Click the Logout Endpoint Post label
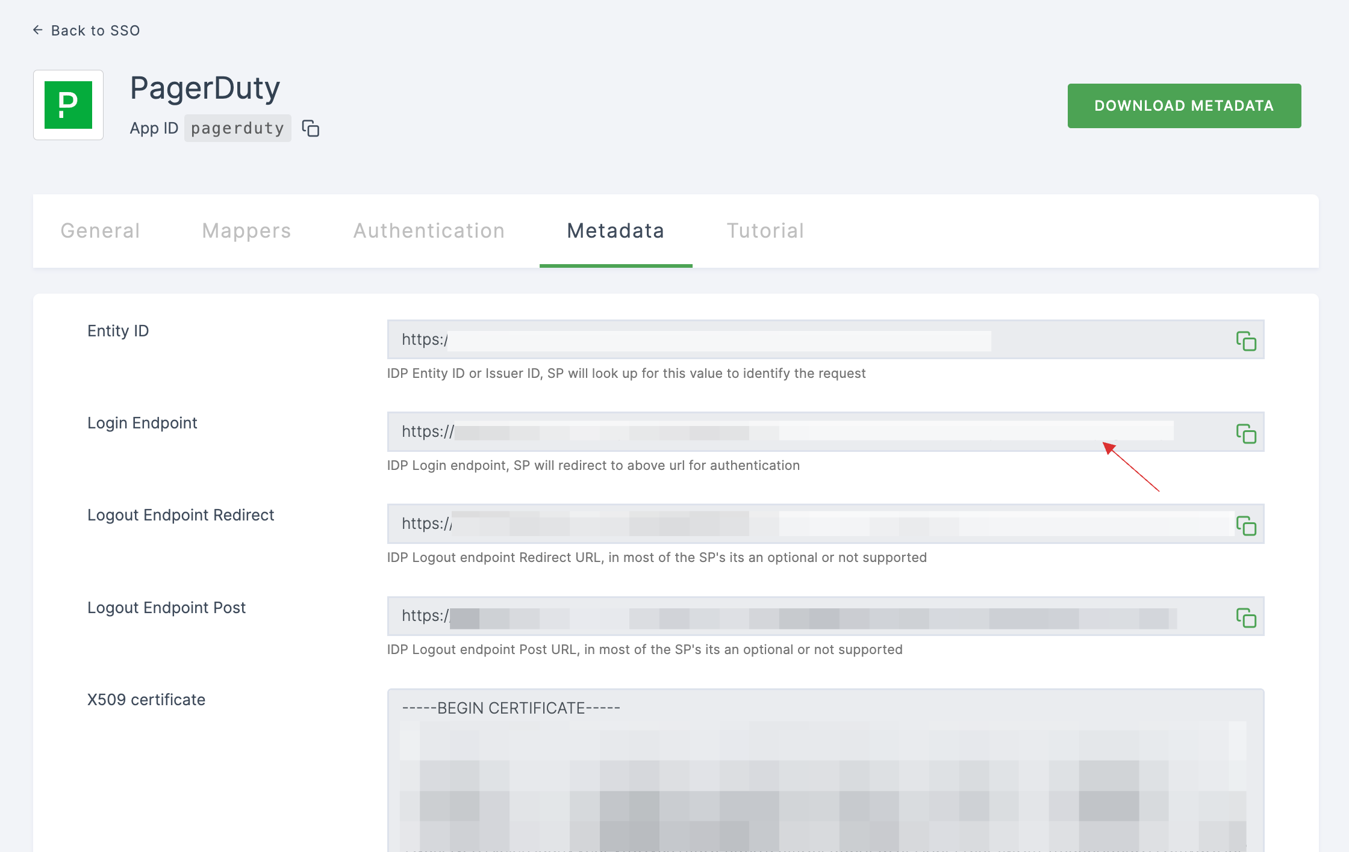The width and height of the screenshot is (1349, 852). tap(166, 607)
